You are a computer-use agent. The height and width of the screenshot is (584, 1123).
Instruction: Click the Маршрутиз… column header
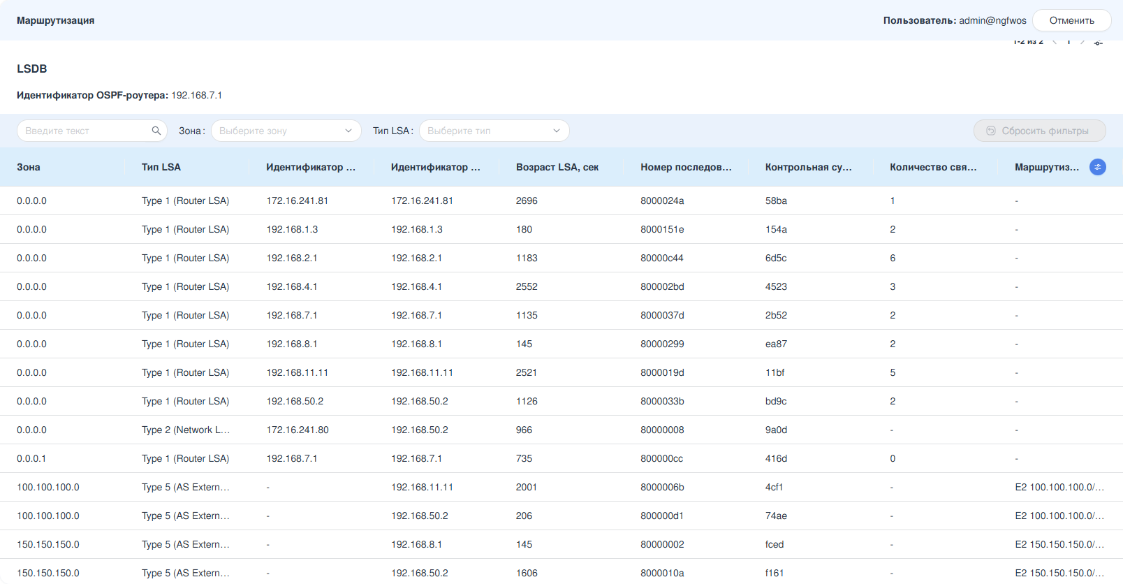point(1047,167)
